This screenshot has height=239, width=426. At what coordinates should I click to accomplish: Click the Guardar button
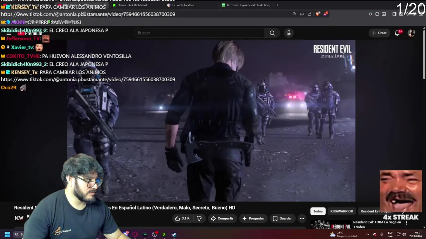click(x=282, y=218)
